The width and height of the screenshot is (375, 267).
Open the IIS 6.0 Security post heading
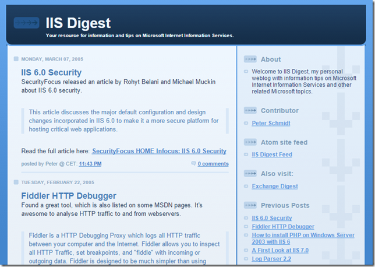[51, 72]
